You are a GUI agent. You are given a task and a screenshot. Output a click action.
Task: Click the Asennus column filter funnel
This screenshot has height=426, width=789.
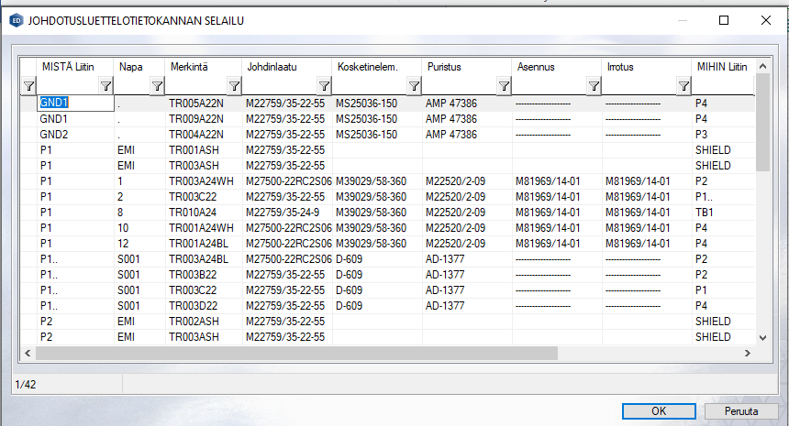[594, 86]
